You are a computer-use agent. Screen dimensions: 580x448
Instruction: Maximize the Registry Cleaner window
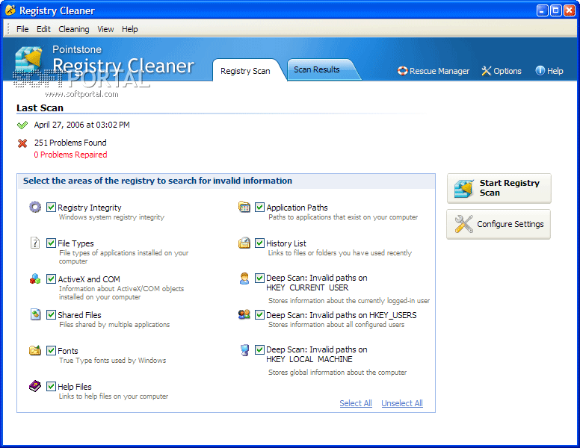click(555, 10)
